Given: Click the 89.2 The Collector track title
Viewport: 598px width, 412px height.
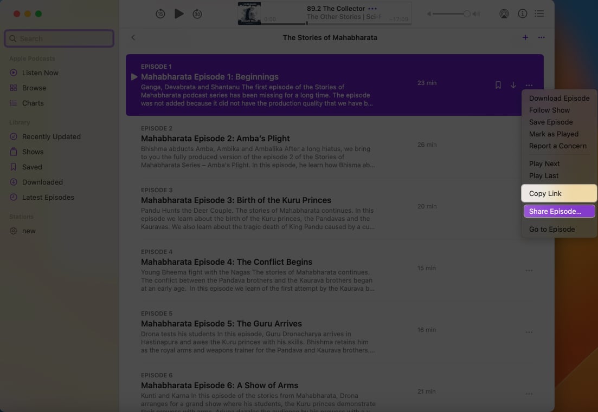Looking at the screenshot, I should [336, 8].
